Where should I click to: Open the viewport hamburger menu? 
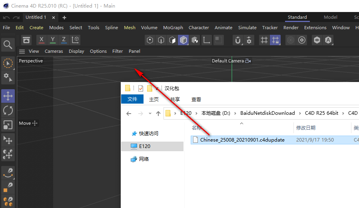pos(22,51)
